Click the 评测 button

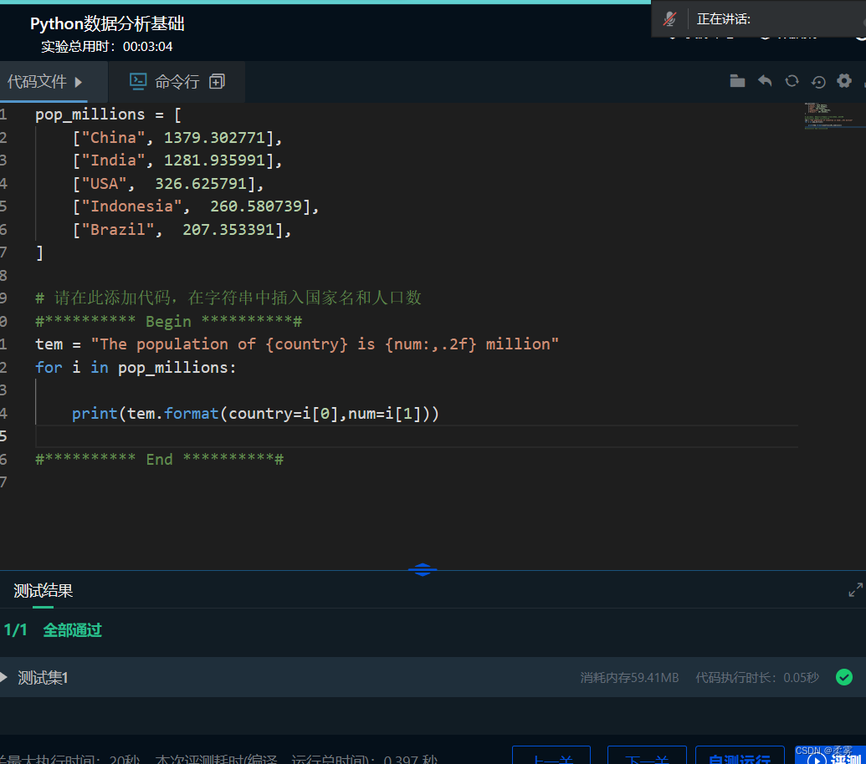[x=830, y=756]
